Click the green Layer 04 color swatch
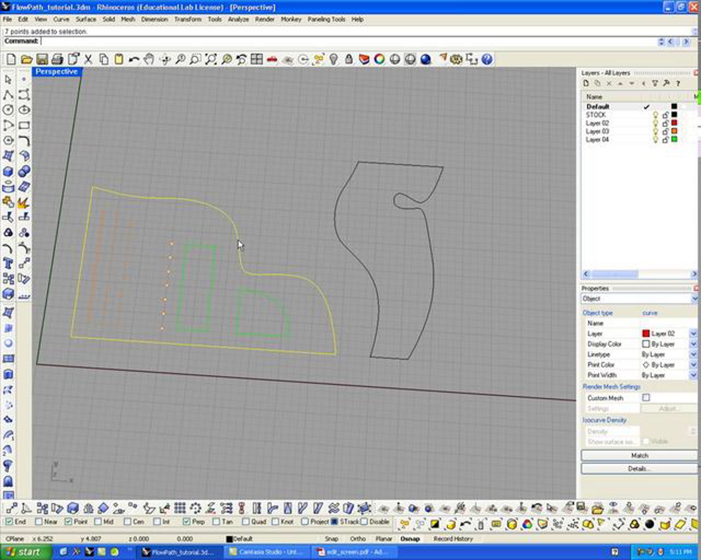Image resolution: width=701 pixels, height=560 pixels. (x=674, y=140)
